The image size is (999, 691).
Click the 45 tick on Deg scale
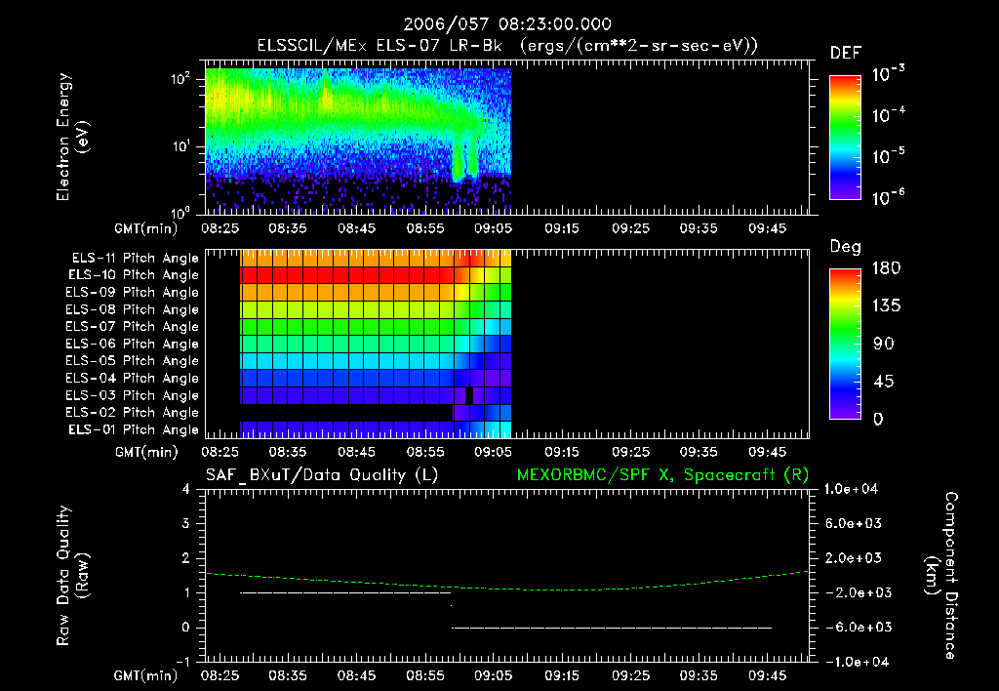click(x=884, y=382)
